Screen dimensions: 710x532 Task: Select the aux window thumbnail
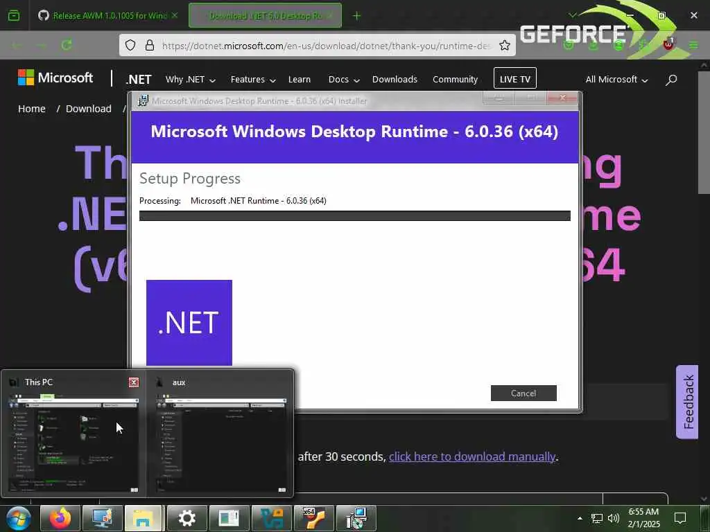point(221,443)
